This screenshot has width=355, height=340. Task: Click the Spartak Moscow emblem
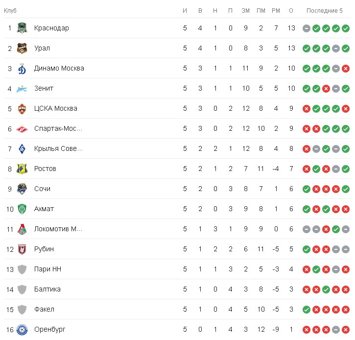coord(22,128)
